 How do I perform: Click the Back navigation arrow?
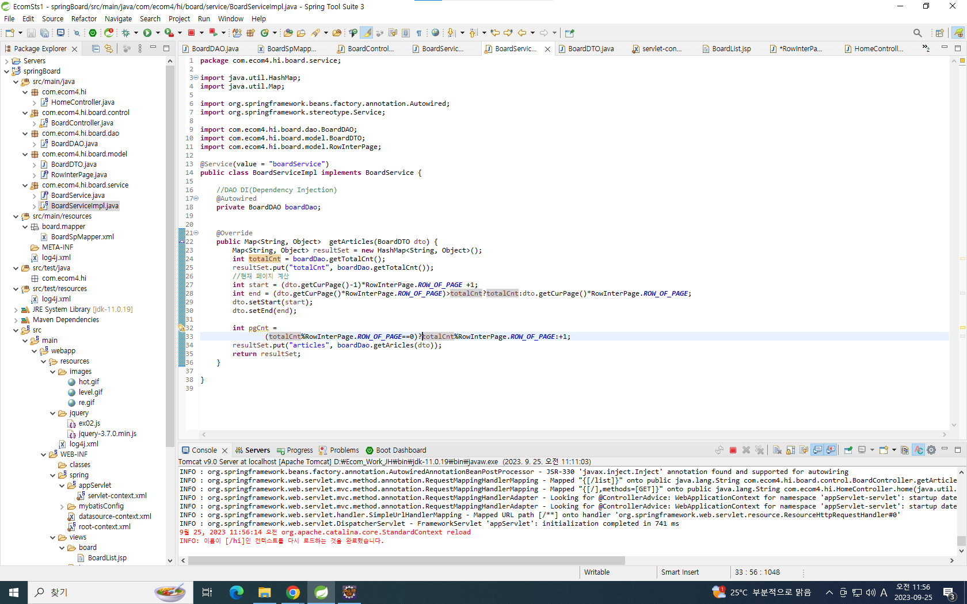[x=522, y=33]
